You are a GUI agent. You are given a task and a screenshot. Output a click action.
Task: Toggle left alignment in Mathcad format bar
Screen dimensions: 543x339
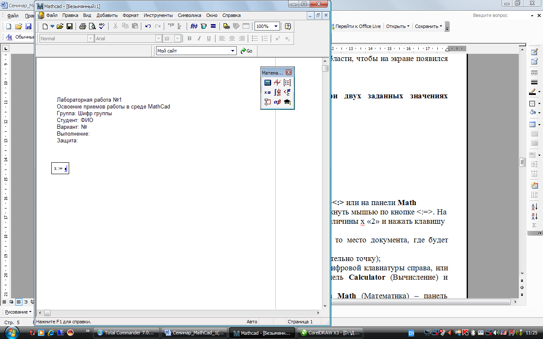[x=222, y=39]
